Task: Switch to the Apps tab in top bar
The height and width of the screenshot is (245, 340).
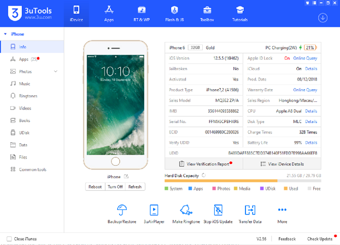Action: tap(109, 14)
